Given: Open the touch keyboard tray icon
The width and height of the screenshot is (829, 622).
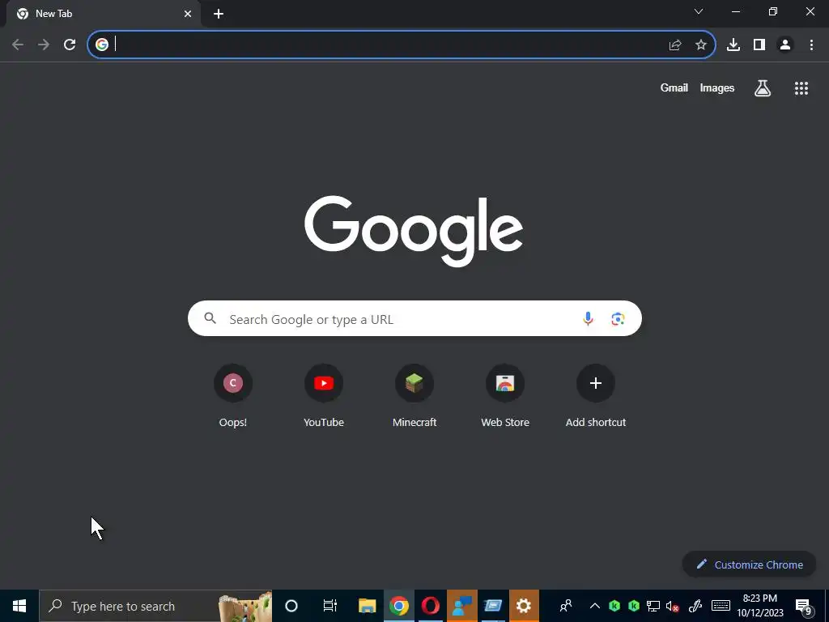Looking at the screenshot, I should 721,606.
